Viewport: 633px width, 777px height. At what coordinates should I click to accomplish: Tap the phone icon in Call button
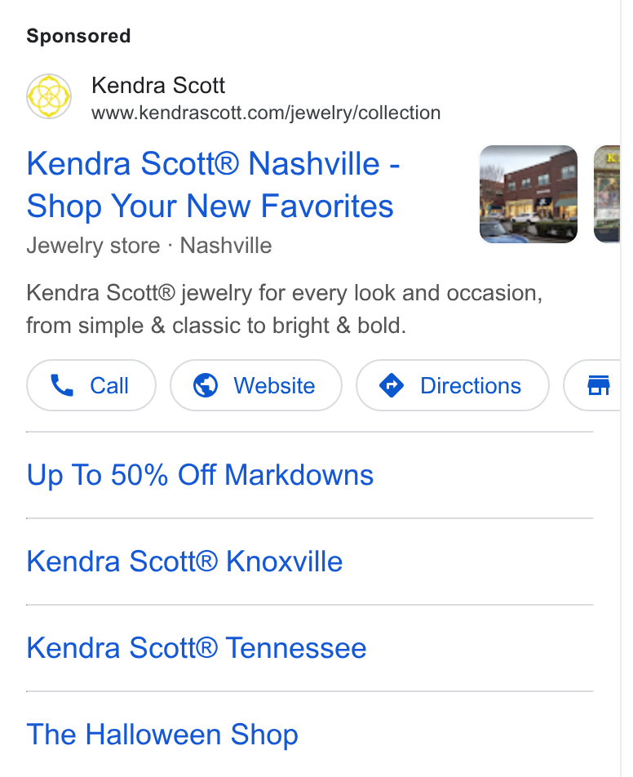(63, 385)
